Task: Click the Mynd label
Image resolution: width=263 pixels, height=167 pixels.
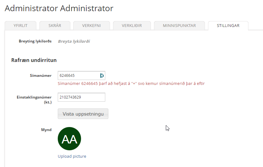Action: pyautogui.click(x=46, y=130)
